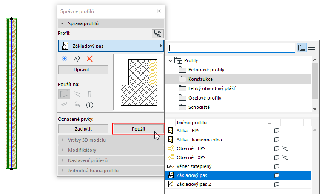Toggle beam usage under Použít na
This screenshot has height=194, width=322.
click(77, 93)
